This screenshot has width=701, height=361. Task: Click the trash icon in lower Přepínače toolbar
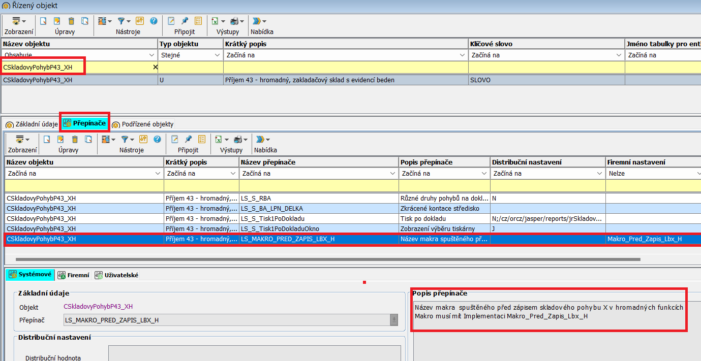(x=75, y=139)
